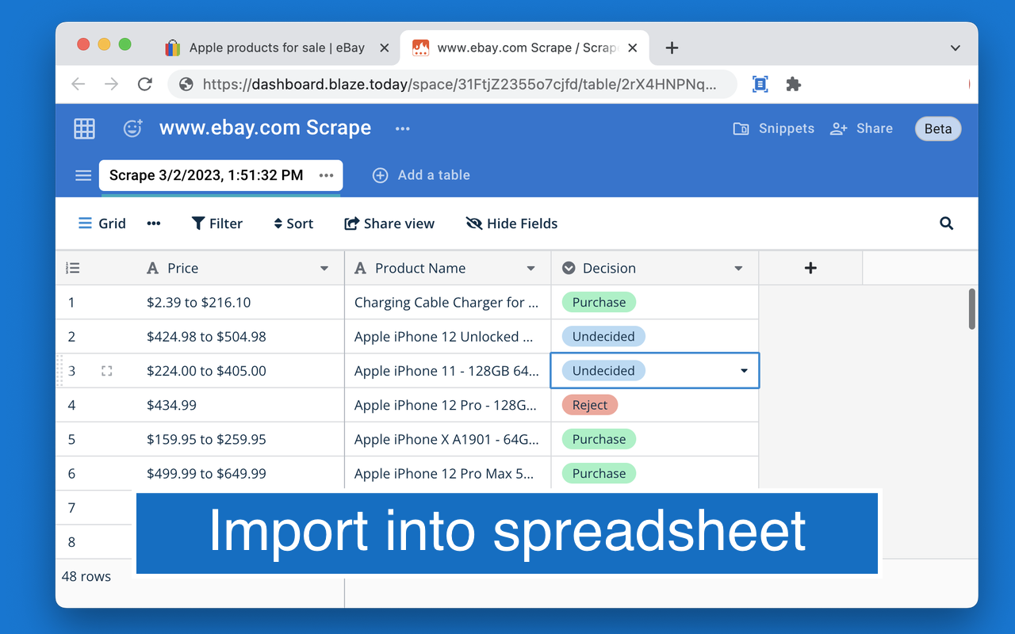Click Hide Fields
Viewport: 1015px width, 634px height.
coord(512,223)
